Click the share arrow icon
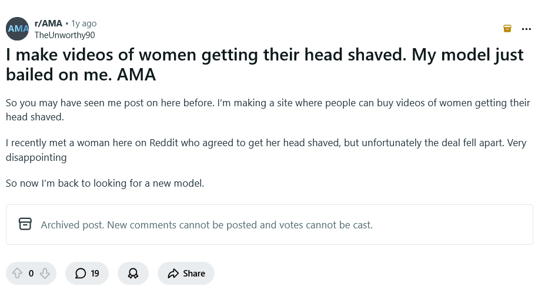The width and height of the screenshot is (538, 290). pyautogui.click(x=173, y=273)
